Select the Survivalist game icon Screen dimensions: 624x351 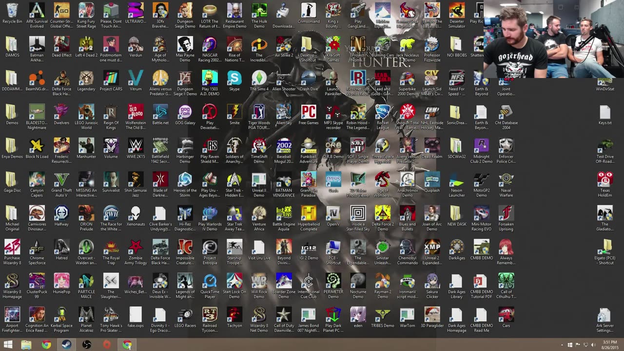pos(111,182)
